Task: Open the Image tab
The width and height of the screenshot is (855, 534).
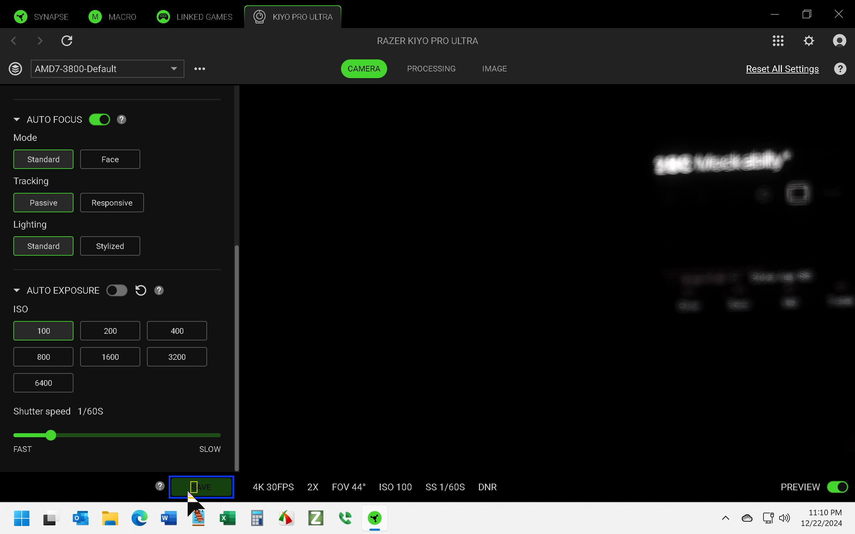Action: click(x=494, y=69)
